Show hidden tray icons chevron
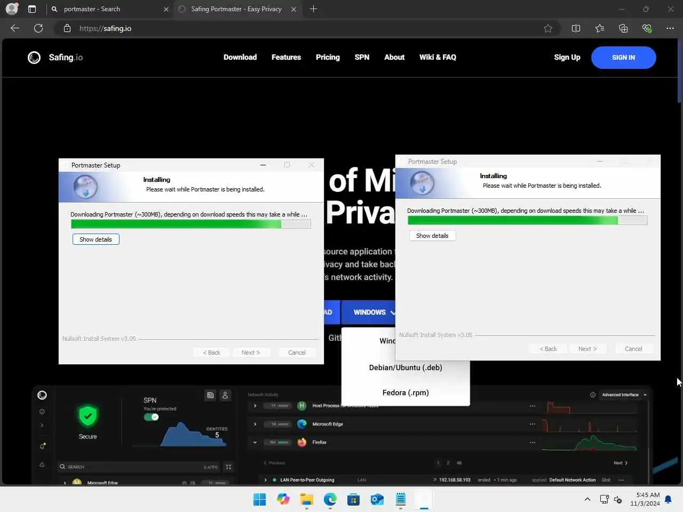683x512 pixels. 587,499
